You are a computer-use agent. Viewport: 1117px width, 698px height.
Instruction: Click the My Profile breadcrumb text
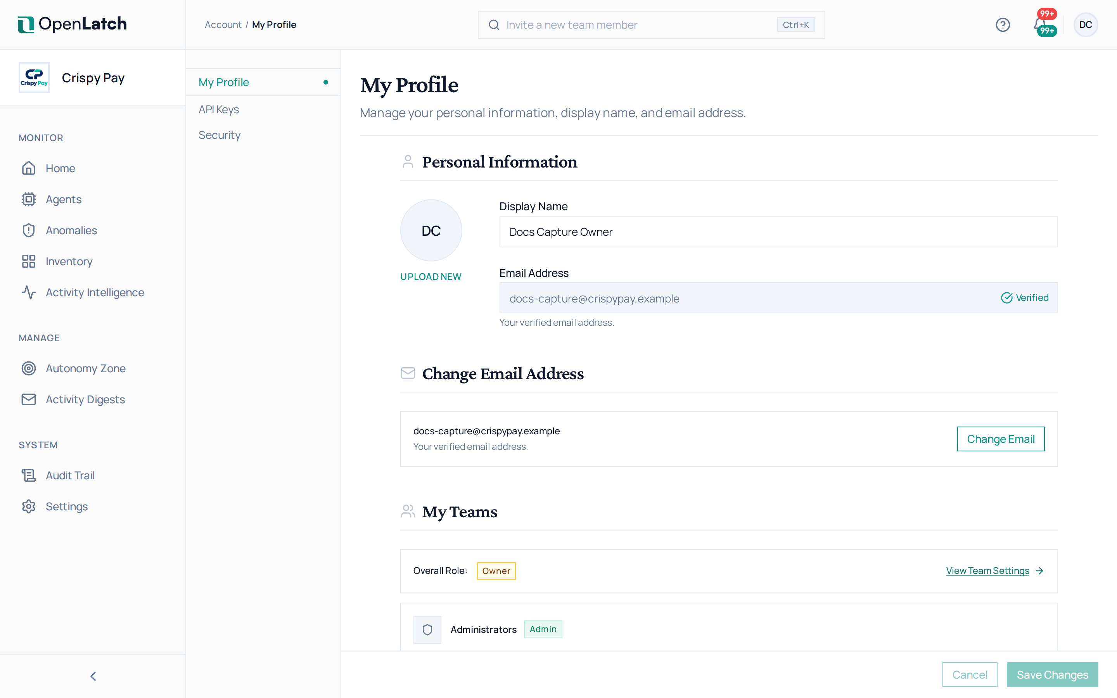[x=274, y=25]
